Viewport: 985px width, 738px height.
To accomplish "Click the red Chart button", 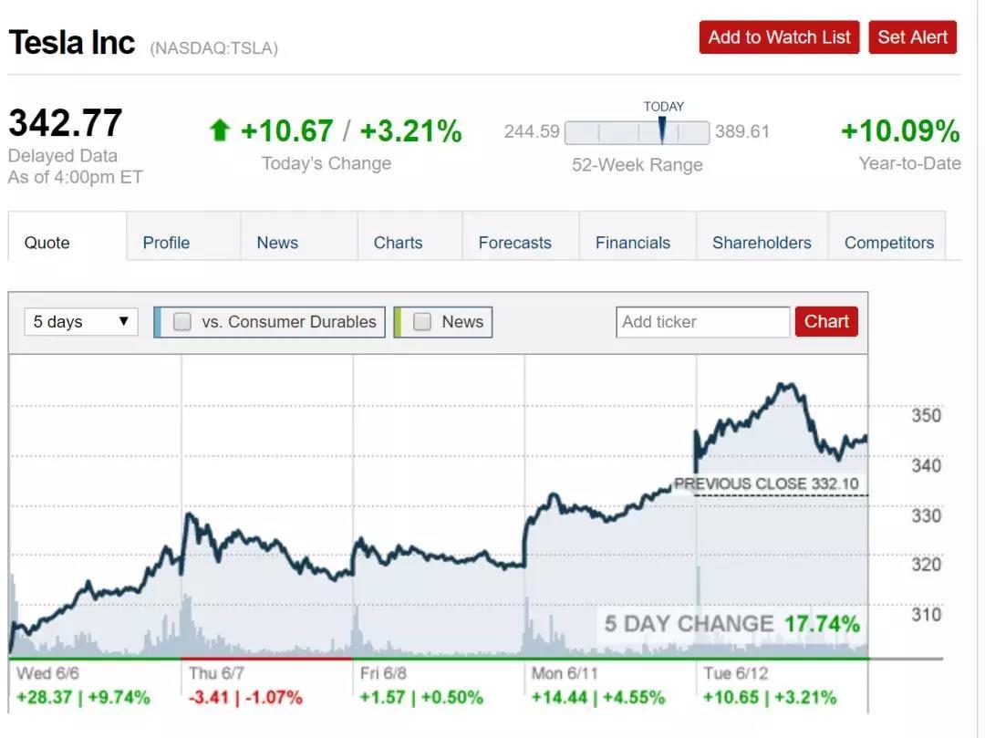I will (x=826, y=322).
